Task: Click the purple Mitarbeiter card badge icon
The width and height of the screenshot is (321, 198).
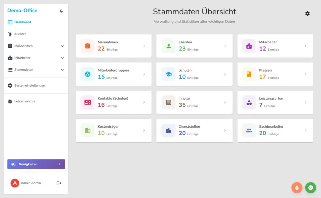Action: click(x=249, y=46)
